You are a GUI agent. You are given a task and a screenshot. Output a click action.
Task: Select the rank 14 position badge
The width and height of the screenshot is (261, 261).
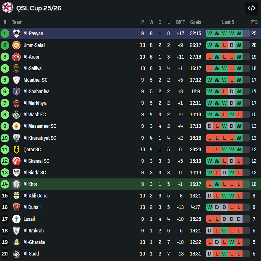click(x=5, y=184)
